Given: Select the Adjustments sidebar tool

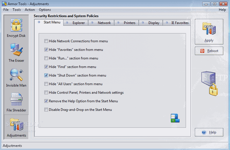Looking at the screenshot, I should (x=16, y=127).
